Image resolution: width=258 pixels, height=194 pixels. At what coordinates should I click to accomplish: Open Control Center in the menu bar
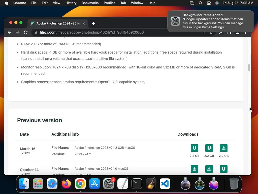(209, 3)
